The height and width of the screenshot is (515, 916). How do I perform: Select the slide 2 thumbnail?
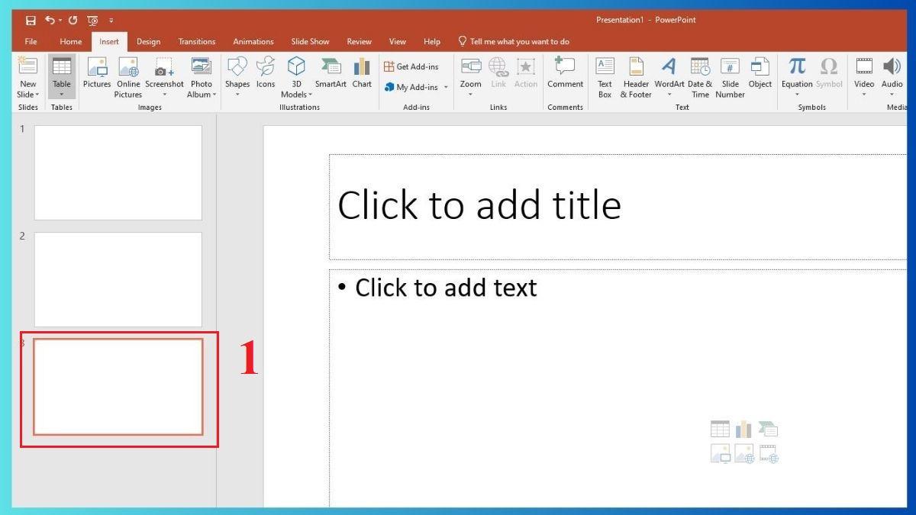click(118, 280)
